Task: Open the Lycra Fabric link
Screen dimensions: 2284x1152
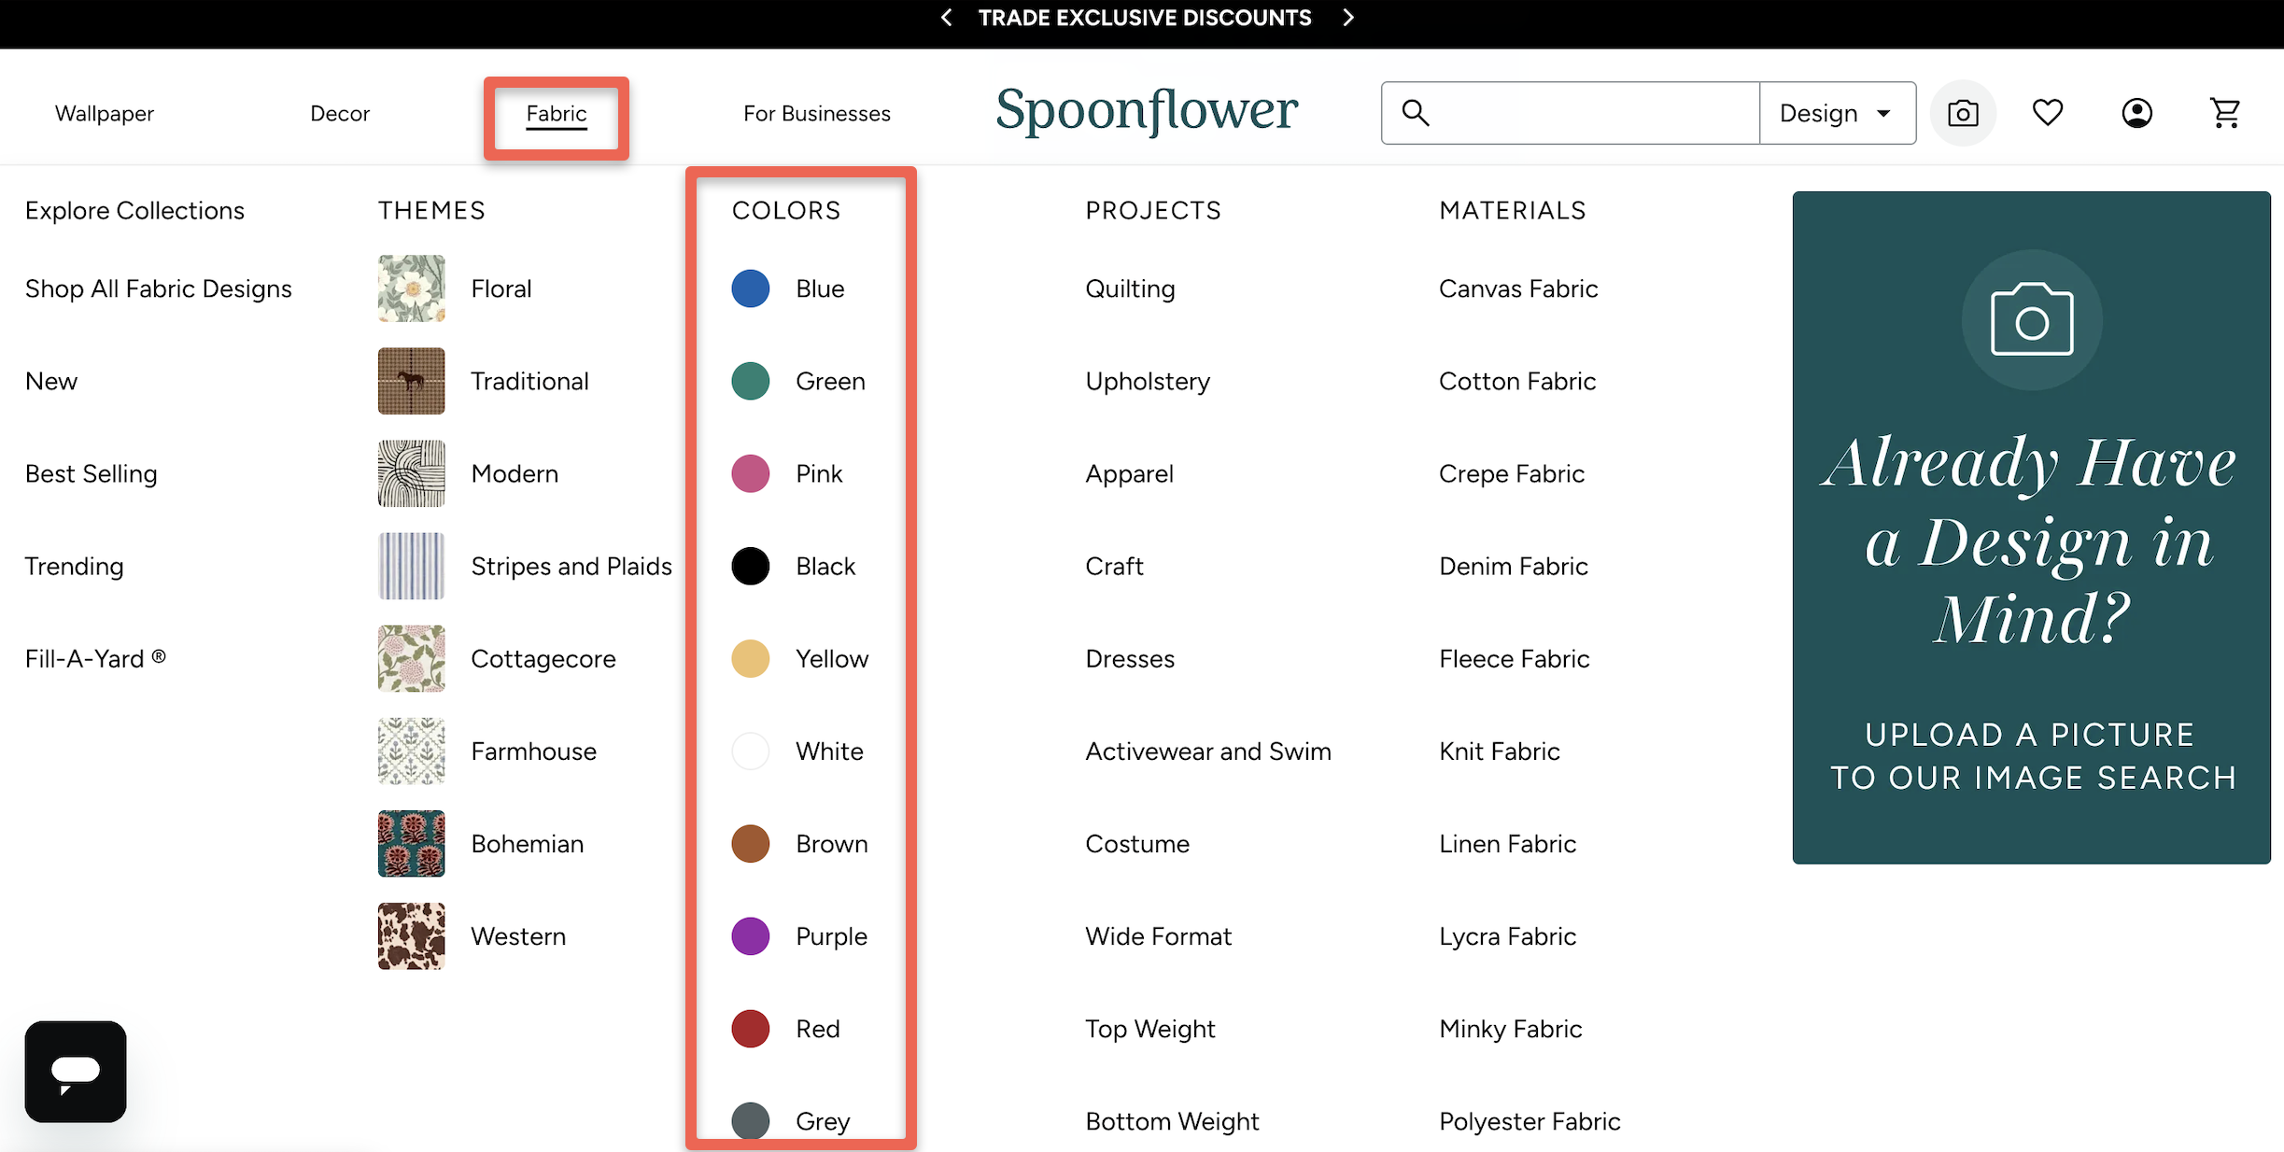Action: point(1507,935)
